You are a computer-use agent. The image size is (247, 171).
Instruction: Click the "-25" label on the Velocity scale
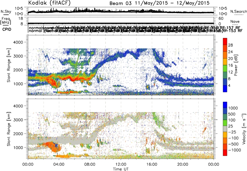tap(232, 132)
